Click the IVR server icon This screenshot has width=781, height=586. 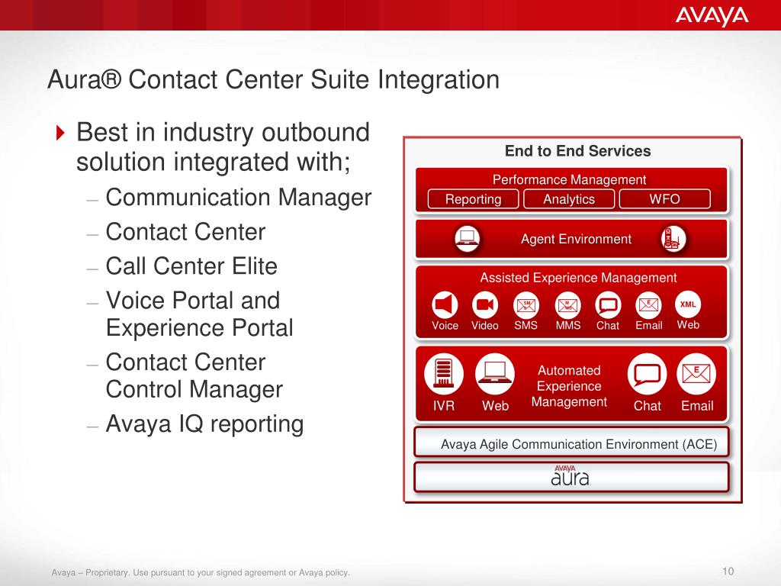[x=444, y=374]
